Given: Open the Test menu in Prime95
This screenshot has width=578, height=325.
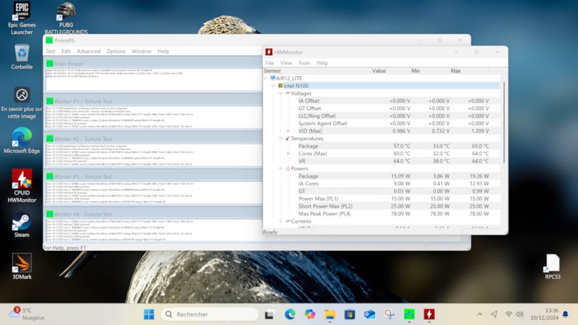Looking at the screenshot, I should 51,51.
